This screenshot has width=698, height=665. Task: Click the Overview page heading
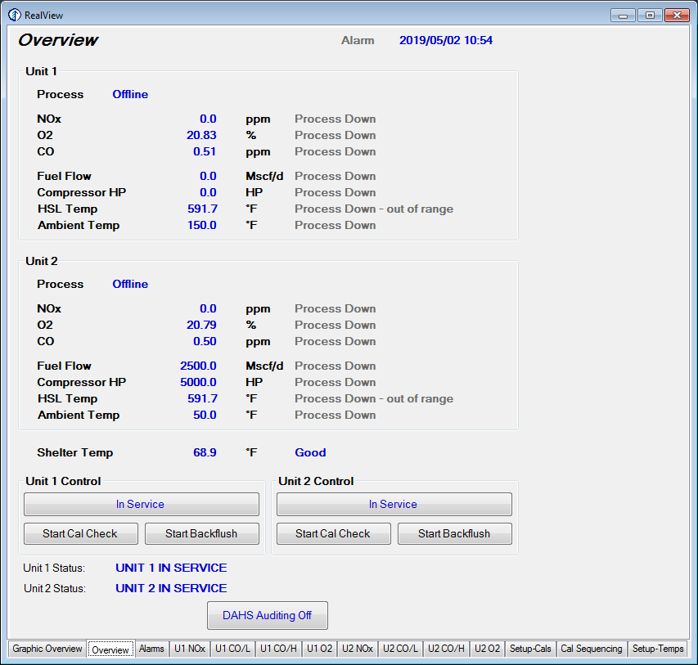(58, 40)
